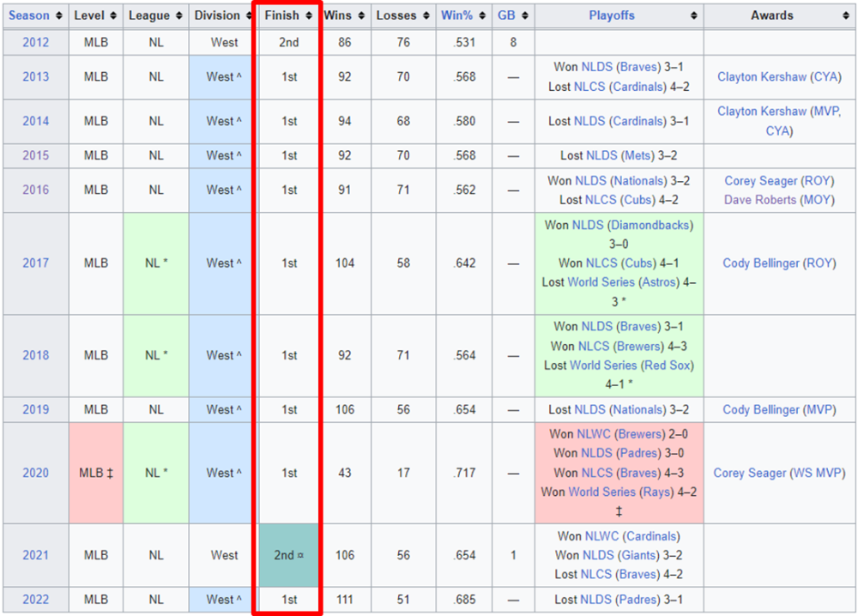858x616 pixels.
Task: Select the '2nd ¤' finish cell for 2021
Action: point(289,555)
